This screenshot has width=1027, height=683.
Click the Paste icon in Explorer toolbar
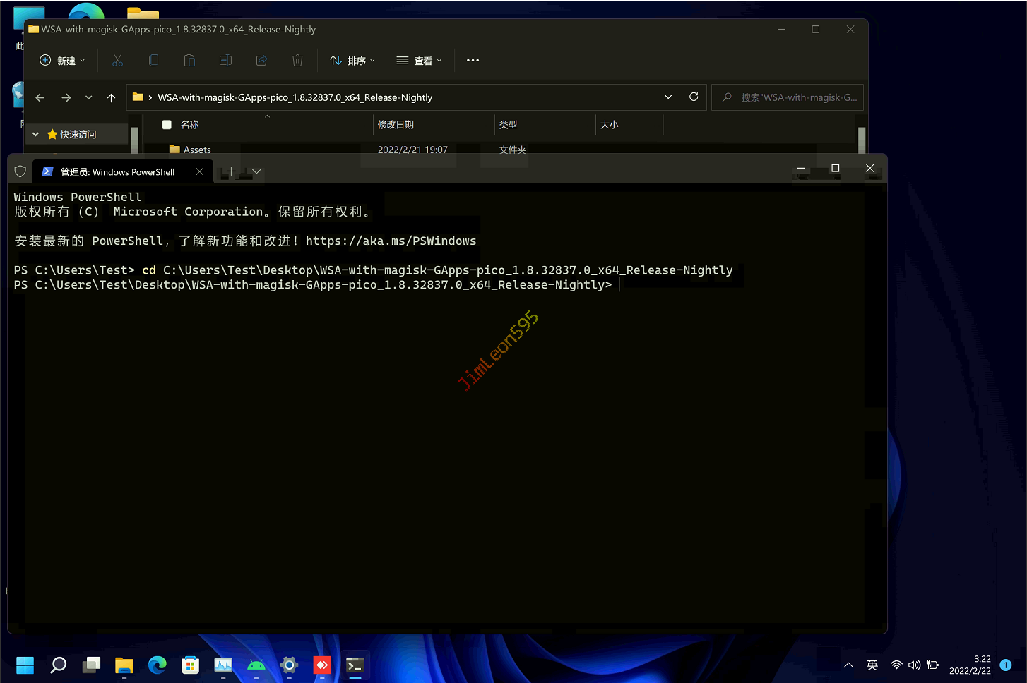(189, 61)
